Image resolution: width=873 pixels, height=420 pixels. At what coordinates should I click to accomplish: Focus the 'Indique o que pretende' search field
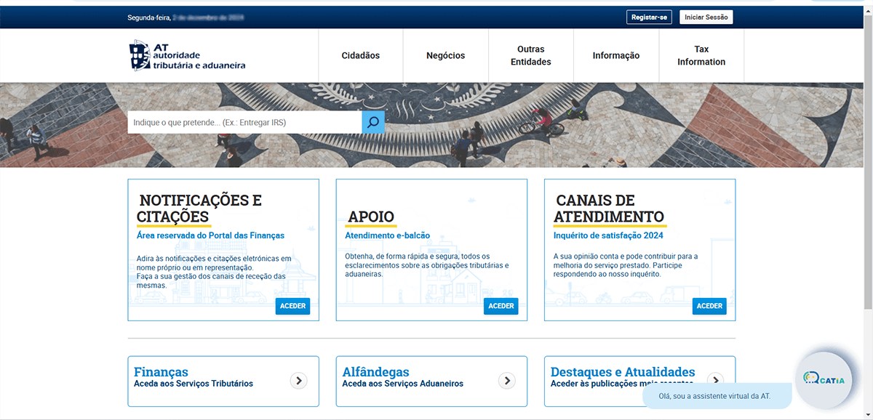click(244, 122)
